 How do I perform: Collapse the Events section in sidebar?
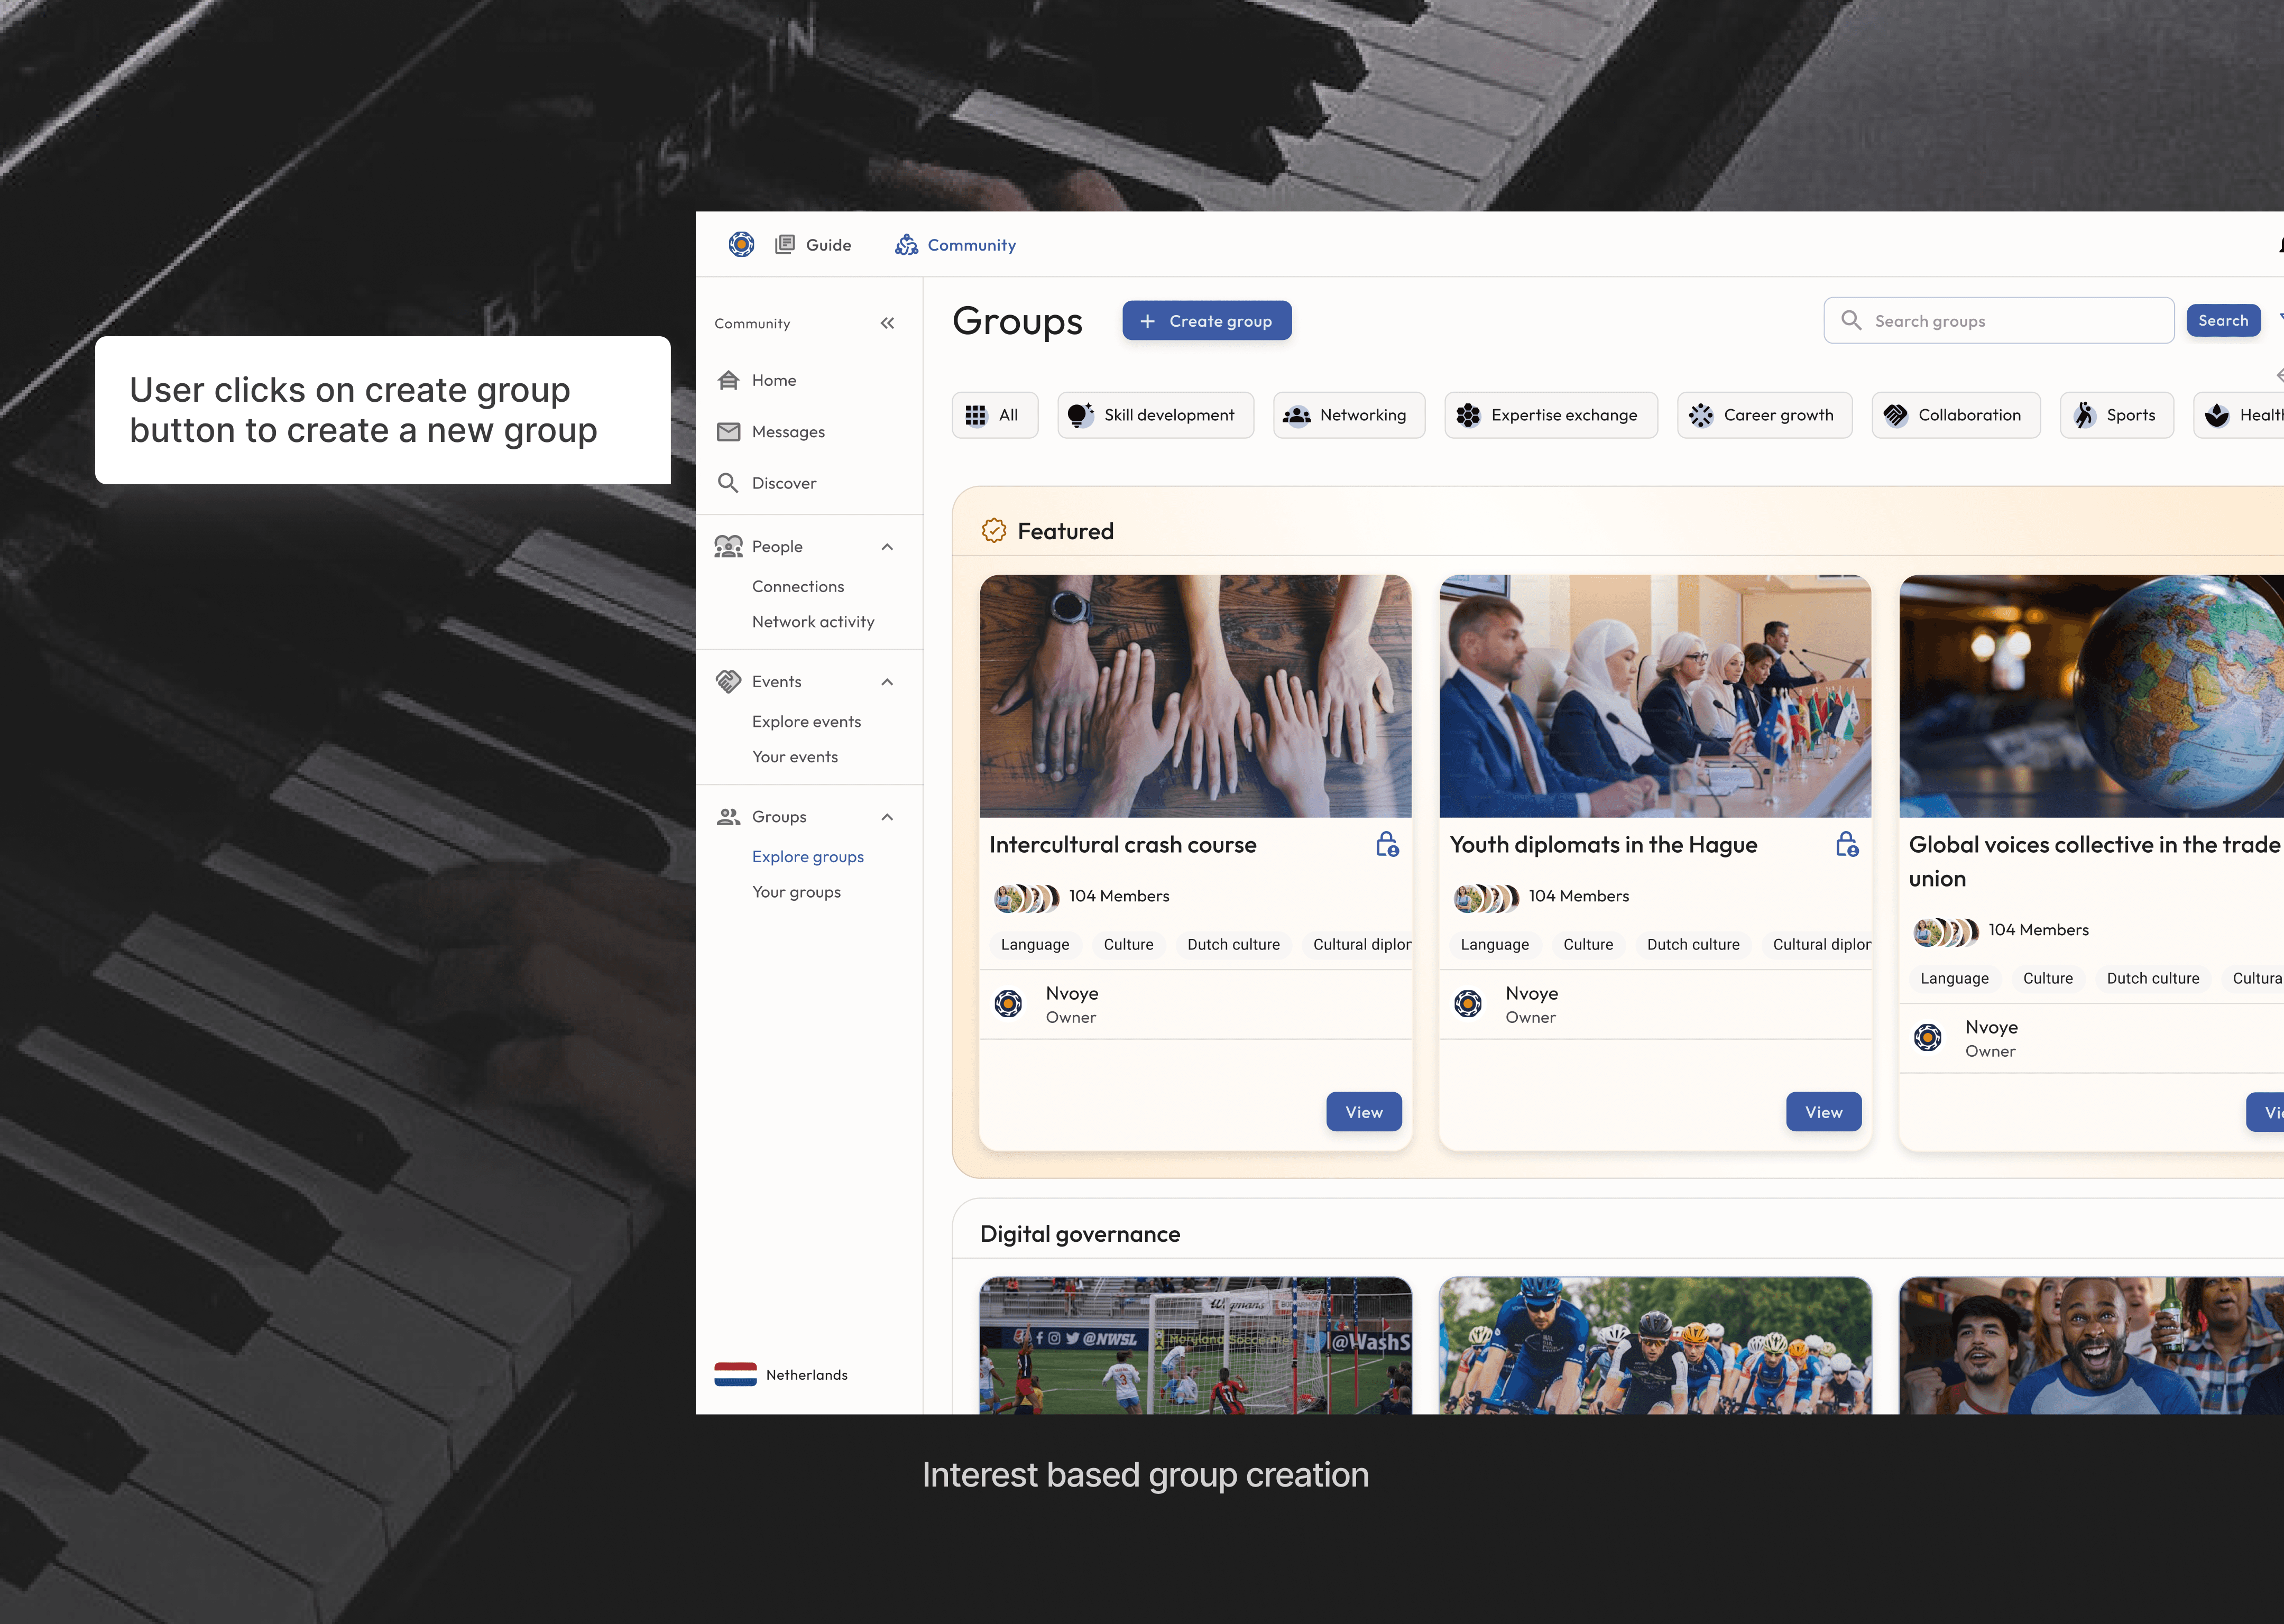click(887, 682)
